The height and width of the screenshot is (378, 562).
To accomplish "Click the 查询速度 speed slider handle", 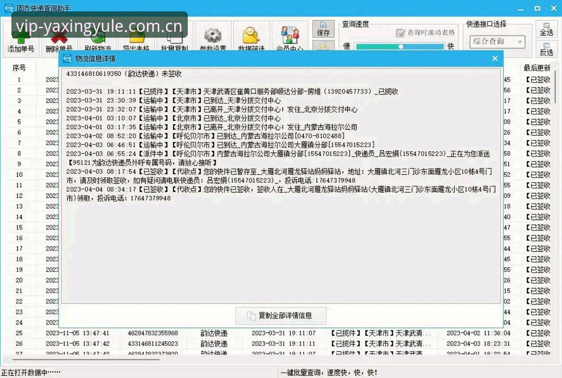I will 401,46.
